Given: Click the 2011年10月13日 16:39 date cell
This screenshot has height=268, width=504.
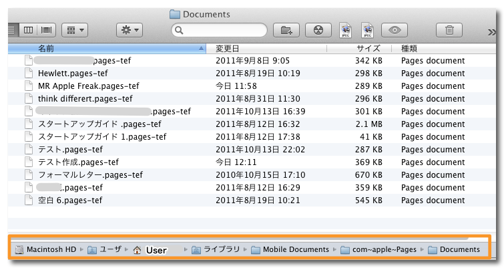Looking at the screenshot, I should pyautogui.click(x=260, y=112).
